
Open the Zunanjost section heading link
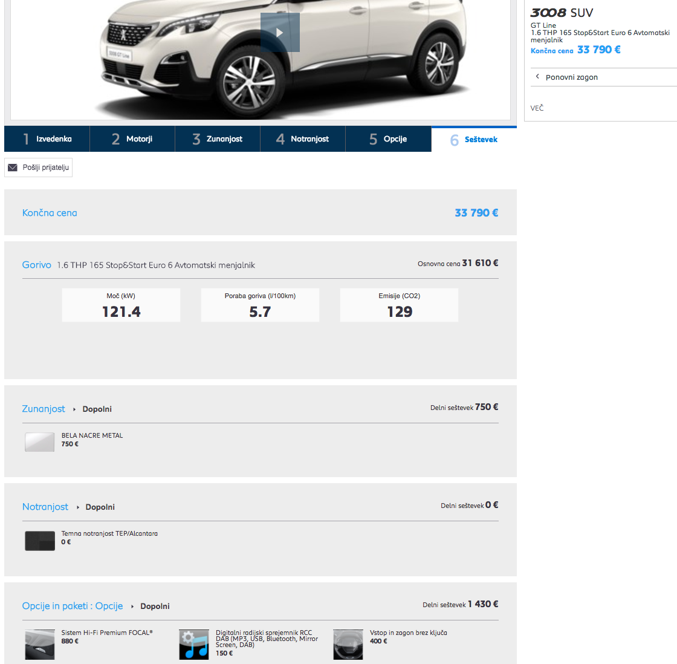pos(44,409)
